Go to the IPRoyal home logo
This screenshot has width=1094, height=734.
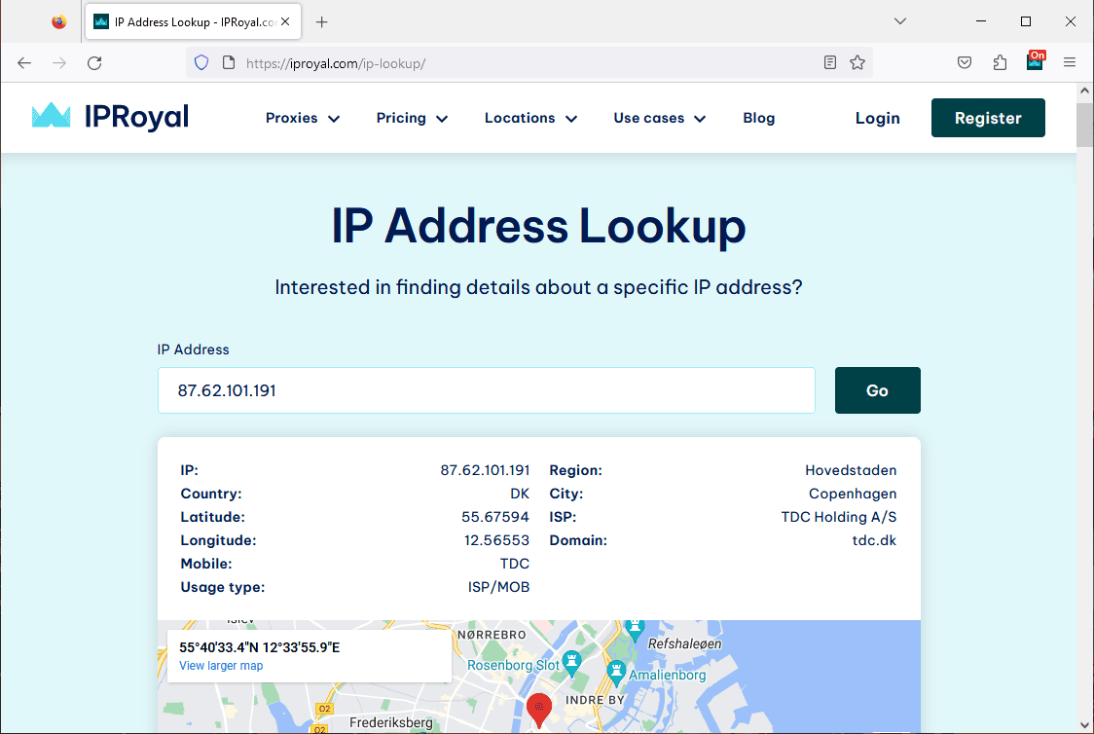pos(110,117)
